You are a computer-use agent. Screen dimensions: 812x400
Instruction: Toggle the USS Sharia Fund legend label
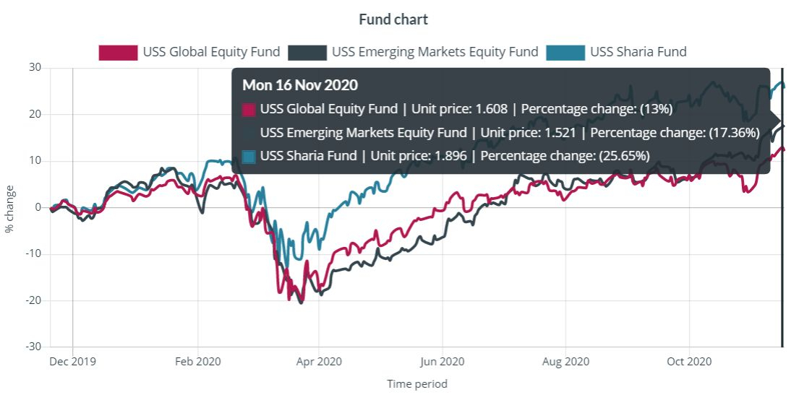coord(638,52)
